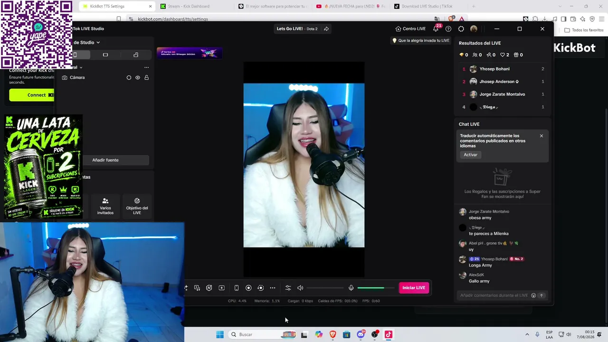Select landscape layout tab
This screenshot has width=608, height=342.
tap(105, 55)
